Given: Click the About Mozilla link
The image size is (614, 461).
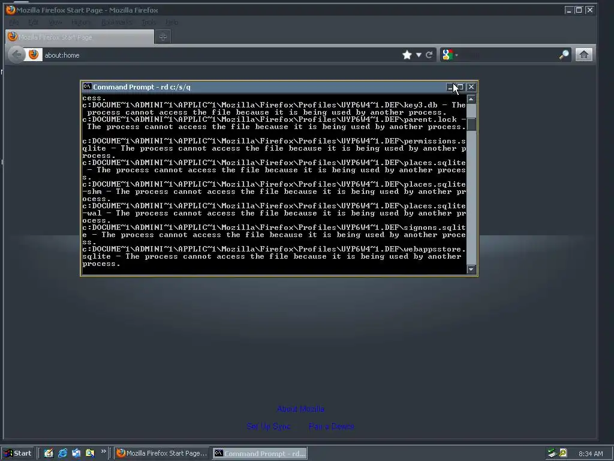Looking at the screenshot, I should coord(300,409).
